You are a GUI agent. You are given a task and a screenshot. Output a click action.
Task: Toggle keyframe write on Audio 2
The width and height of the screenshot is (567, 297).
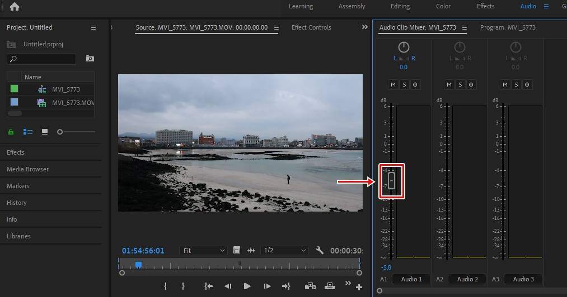pyautogui.click(x=471, y=85)
